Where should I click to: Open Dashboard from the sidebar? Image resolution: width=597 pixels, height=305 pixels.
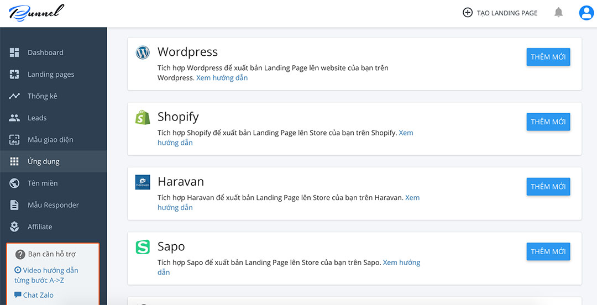click(x=45, y=52)
